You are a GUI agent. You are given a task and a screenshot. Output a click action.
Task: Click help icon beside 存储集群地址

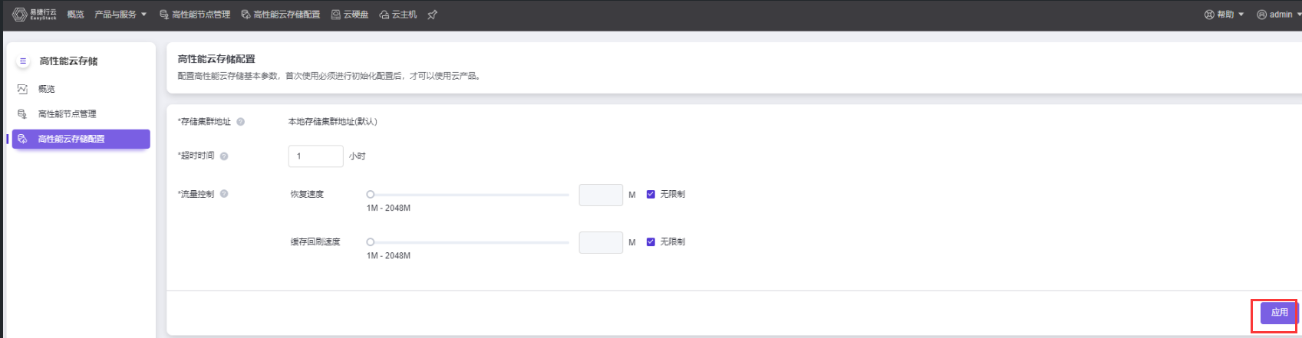coord(241,122)
